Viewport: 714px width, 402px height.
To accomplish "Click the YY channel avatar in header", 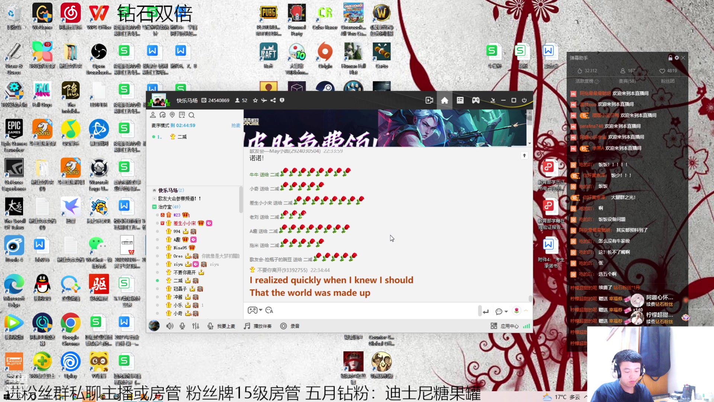I will 158,100.
